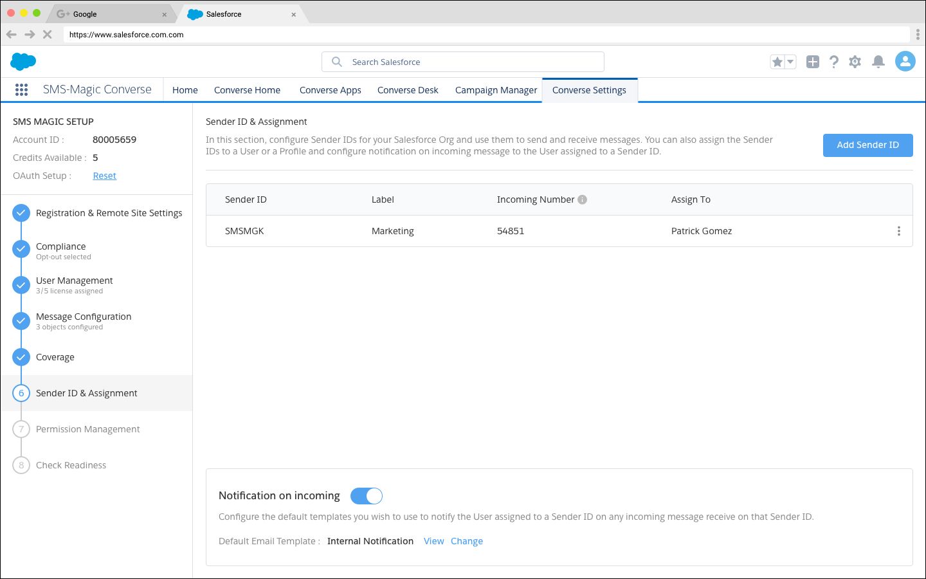Click the global actions plus icon
Screen dimensions: 926x579
[813, 62]
